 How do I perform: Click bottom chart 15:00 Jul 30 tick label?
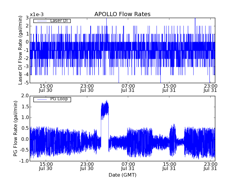pos(46,166)
